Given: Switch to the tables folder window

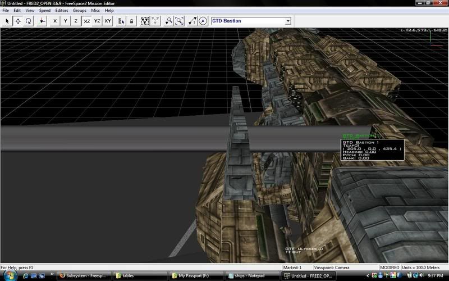Looking at the screenshot, I should point(140,276).
